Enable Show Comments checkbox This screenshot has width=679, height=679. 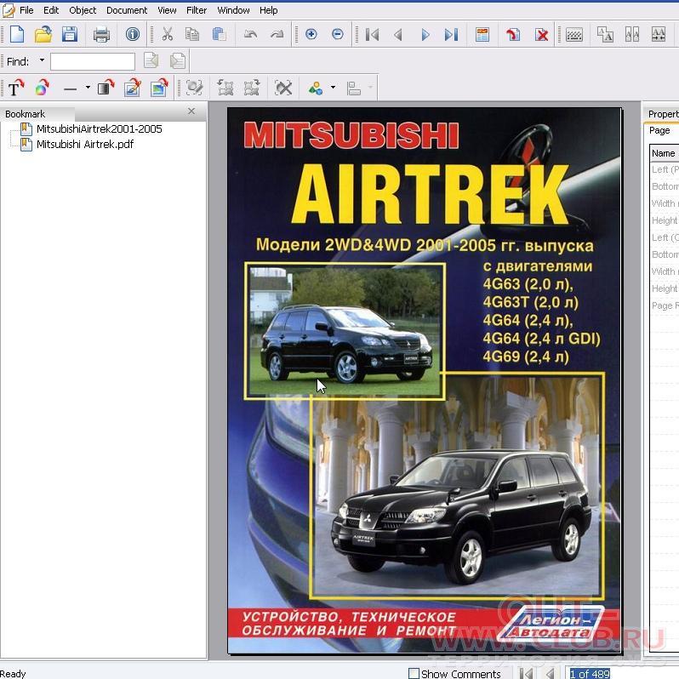pyautogui.click(x=414, y=673)
